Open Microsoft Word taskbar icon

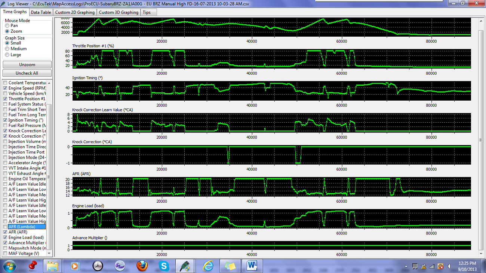pos(252,266)
